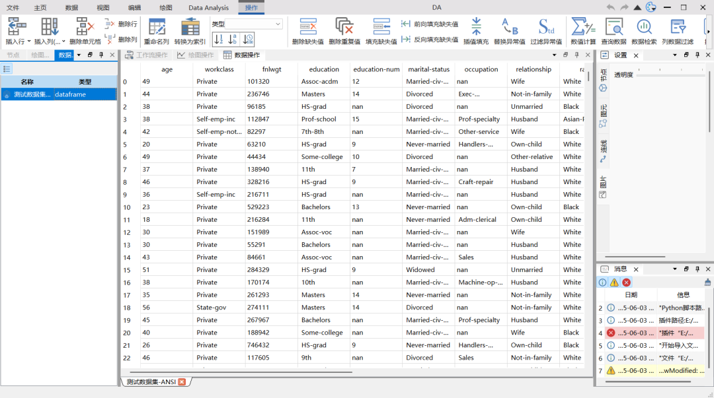Open the central tab list dropdown arrow
Screen dimensions: 714x398
(554, 55)
